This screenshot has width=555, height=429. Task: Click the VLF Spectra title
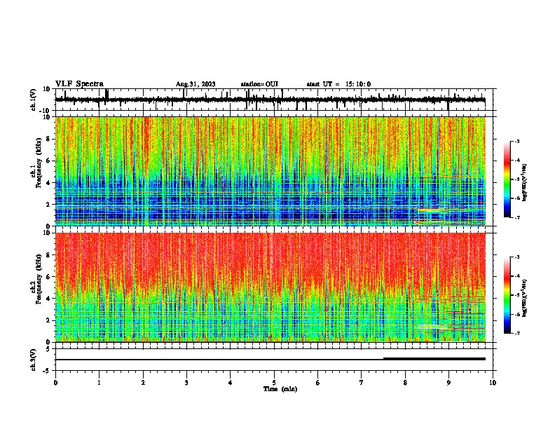79,84
